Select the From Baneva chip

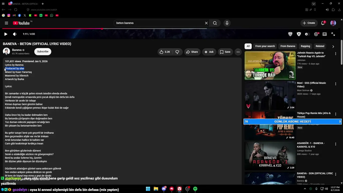288,46
